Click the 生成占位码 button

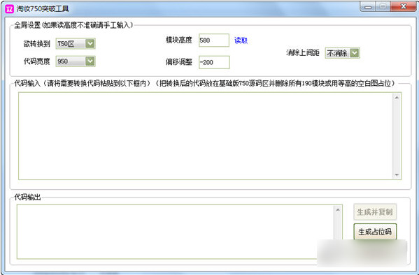pos(375,232)
